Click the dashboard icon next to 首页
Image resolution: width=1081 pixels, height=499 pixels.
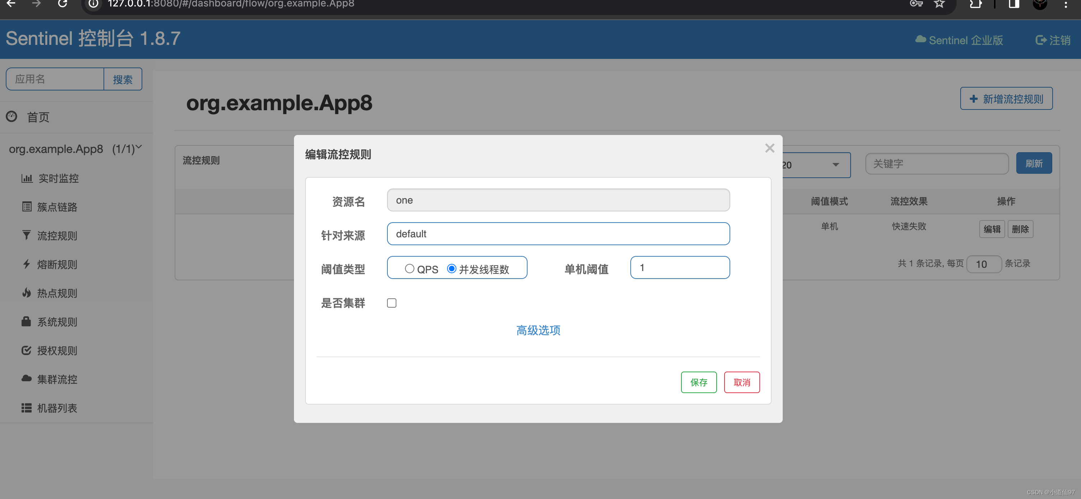(x=12, y=116)
